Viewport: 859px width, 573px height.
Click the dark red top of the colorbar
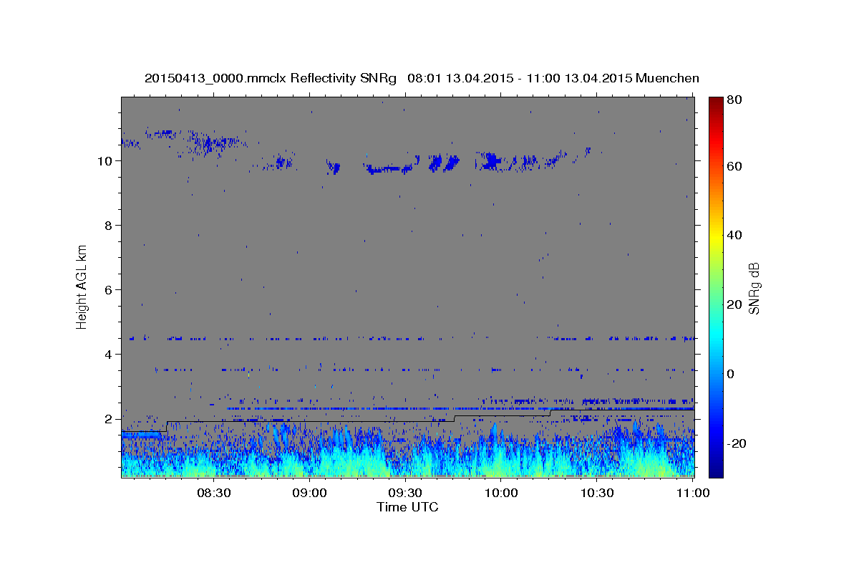pos(715,102)
